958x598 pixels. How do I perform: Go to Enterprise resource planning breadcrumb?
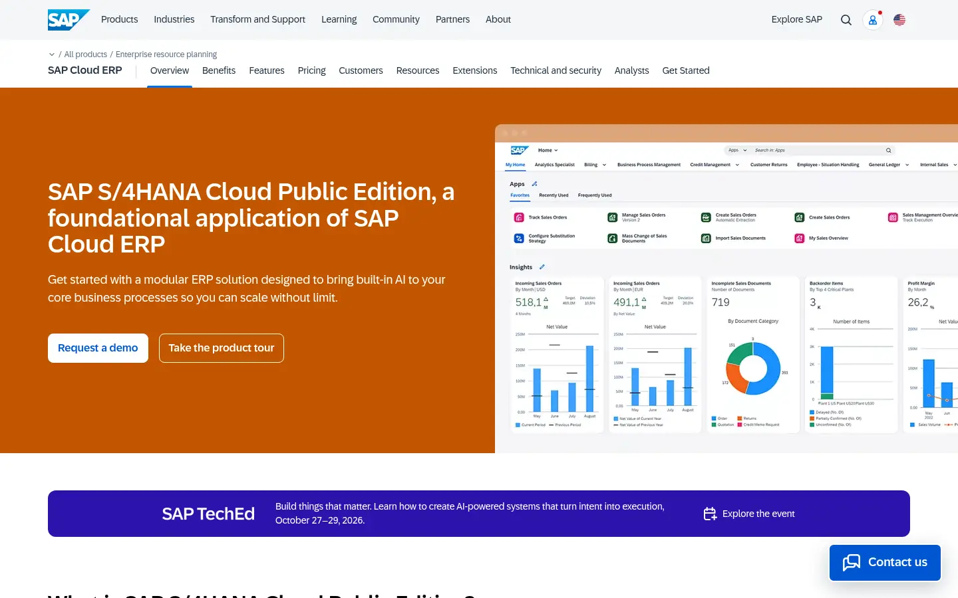(x=166, y=54)
